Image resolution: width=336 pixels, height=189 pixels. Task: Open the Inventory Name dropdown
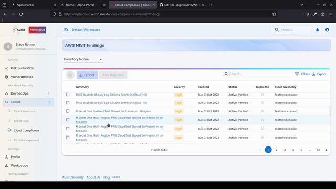point(83,59)
